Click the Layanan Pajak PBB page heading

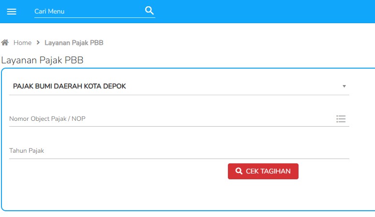tap(42, 60)
